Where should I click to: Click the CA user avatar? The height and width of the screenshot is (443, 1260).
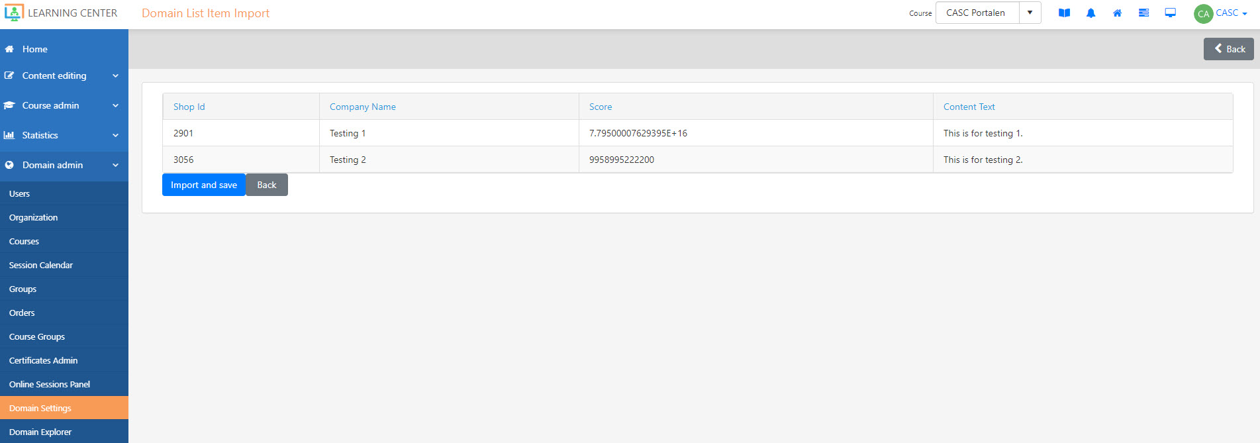1203,14
